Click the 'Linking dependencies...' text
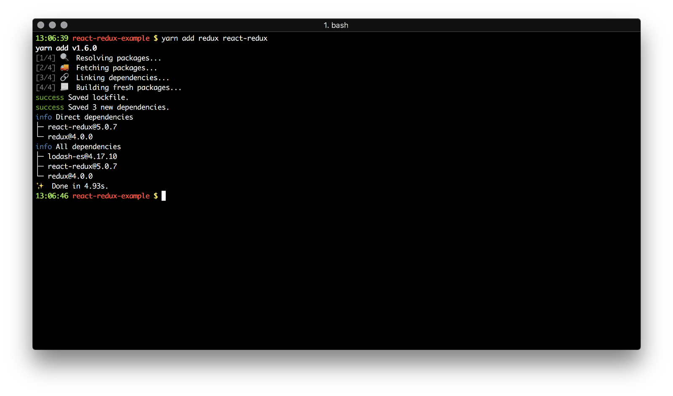 coord(123,78)
